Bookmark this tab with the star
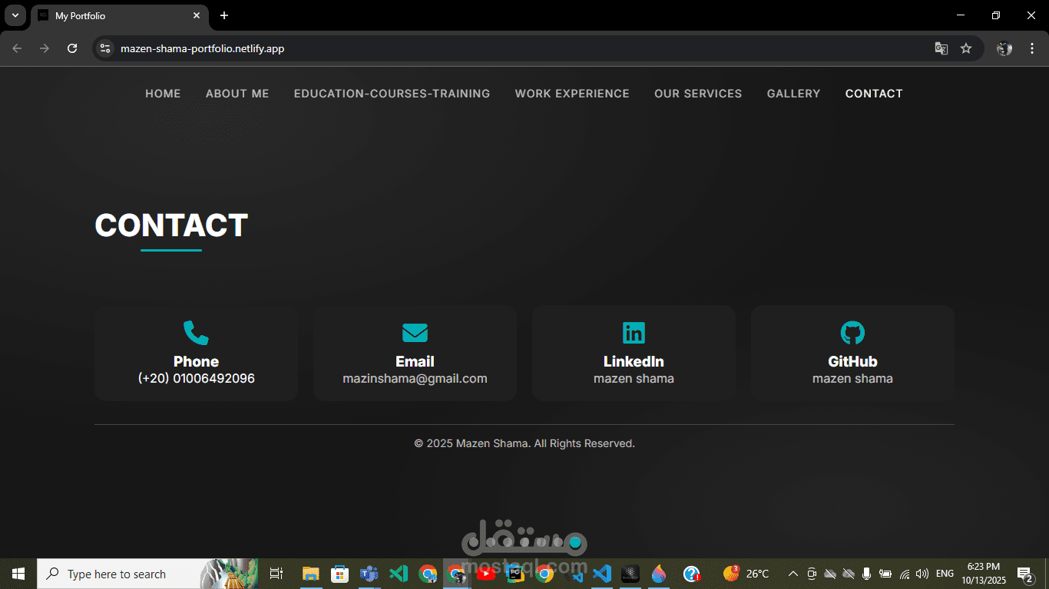This screenshot has height=589, width=1049. click(x=966, y=48)
